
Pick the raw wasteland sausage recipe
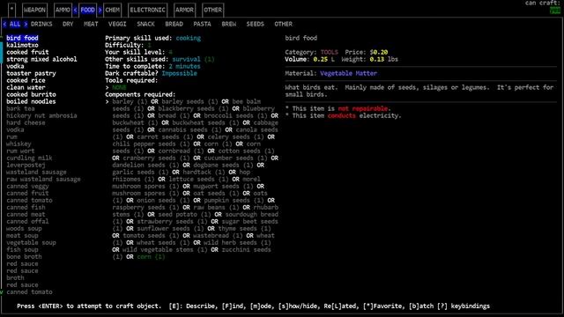pos(43,180)
